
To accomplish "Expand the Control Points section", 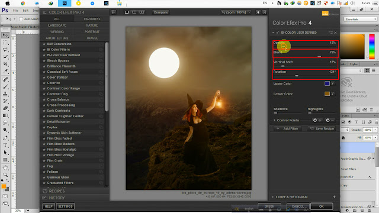I will pyautogui.click(x=275, y=120).
